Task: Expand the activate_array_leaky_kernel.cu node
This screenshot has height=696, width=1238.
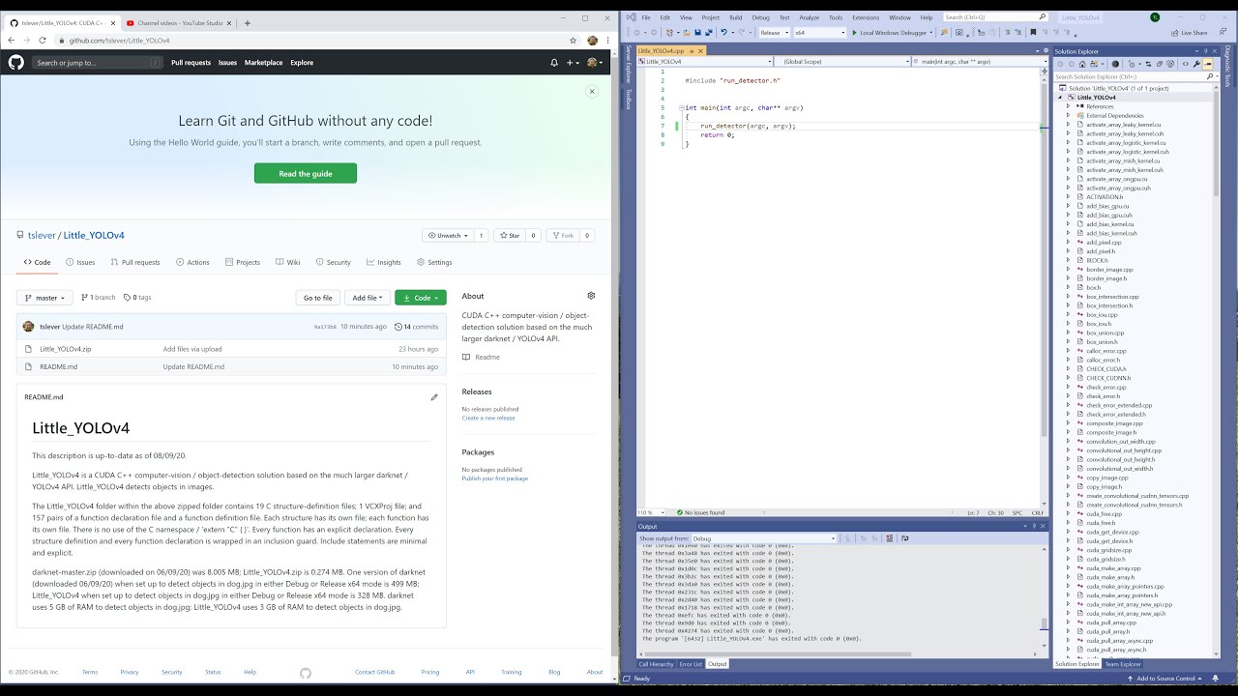Action: 1069,125
